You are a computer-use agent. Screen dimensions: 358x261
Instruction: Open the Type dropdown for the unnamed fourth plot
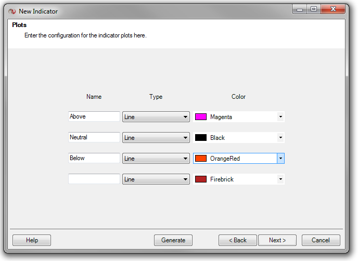tap(156, 179)
